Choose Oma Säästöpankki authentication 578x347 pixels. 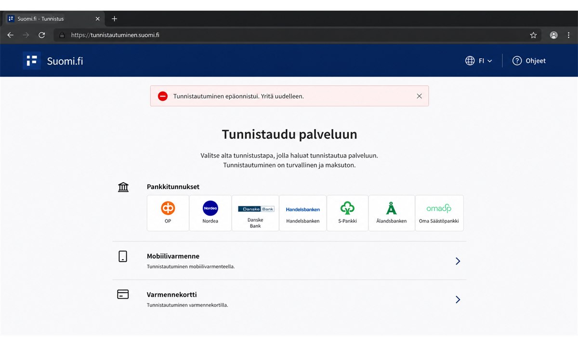click(439, 213)
